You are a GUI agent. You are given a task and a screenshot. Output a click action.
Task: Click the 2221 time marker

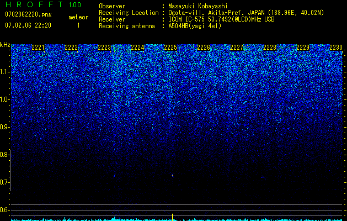pos(38,48)
